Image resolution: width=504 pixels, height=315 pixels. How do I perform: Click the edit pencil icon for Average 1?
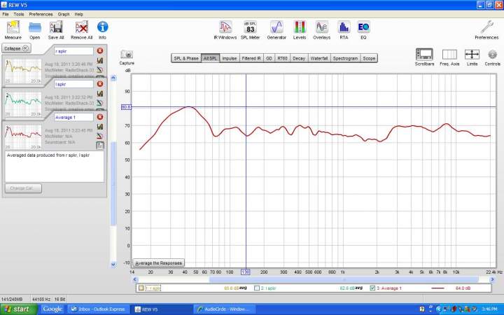[100, 136]
